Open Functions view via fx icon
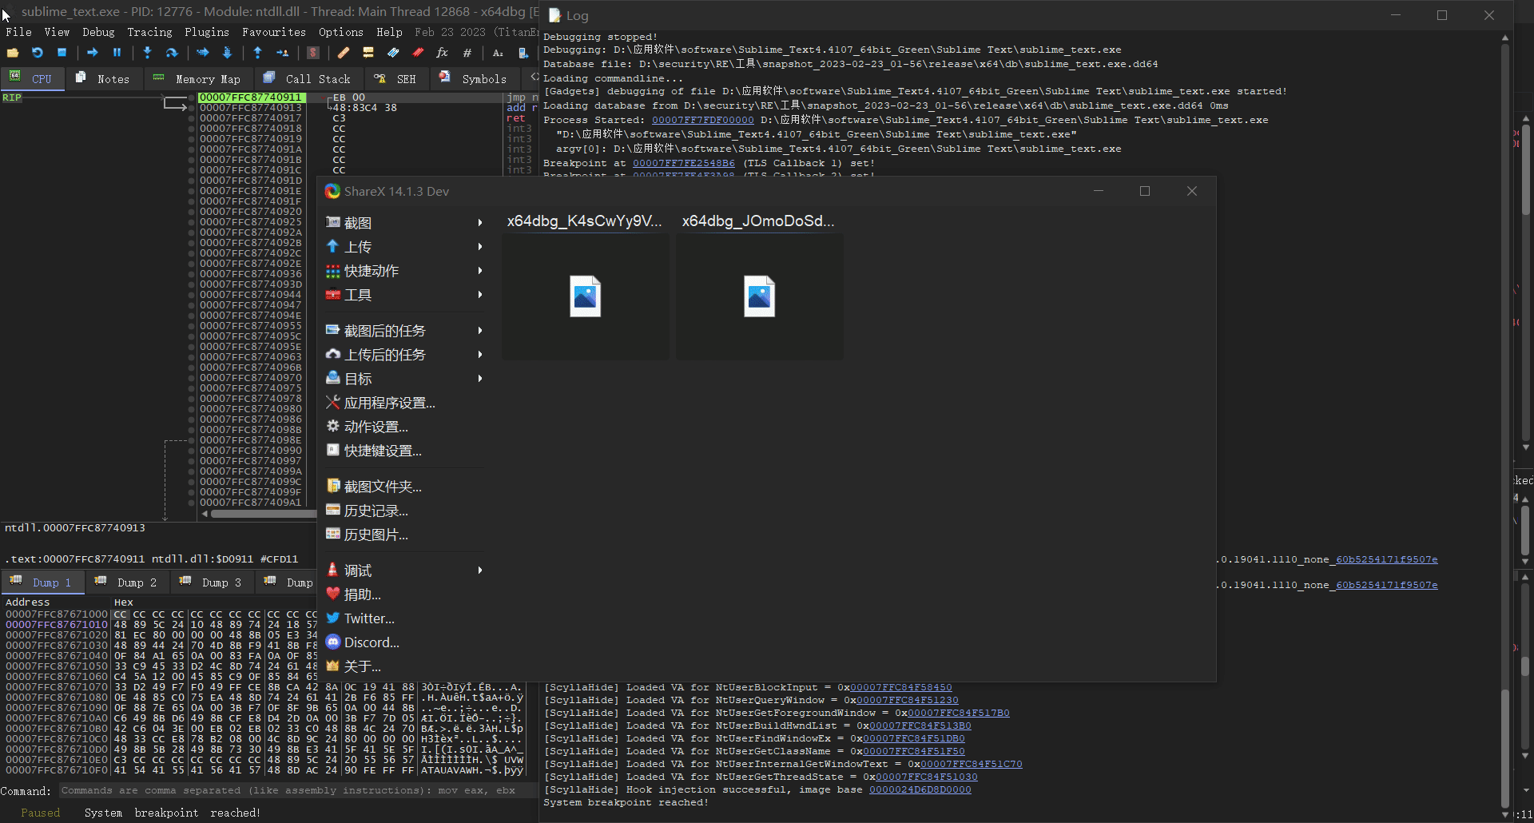This screenshot has height=823, width=1534. (442, 53)
